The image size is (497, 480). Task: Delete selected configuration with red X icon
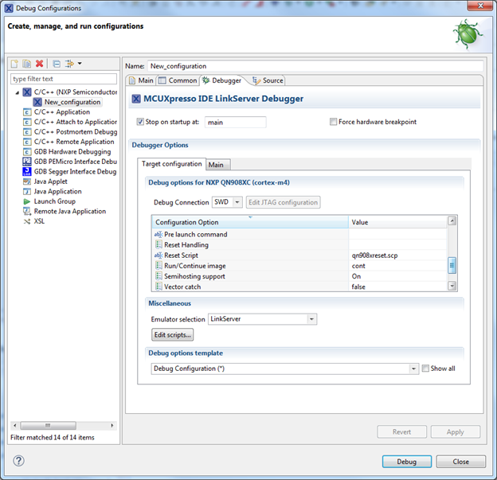[39, 64]
